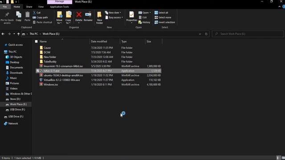Switch to the Share tab
The width and height of the screenshot is (285, 160).
pos(29,7)
